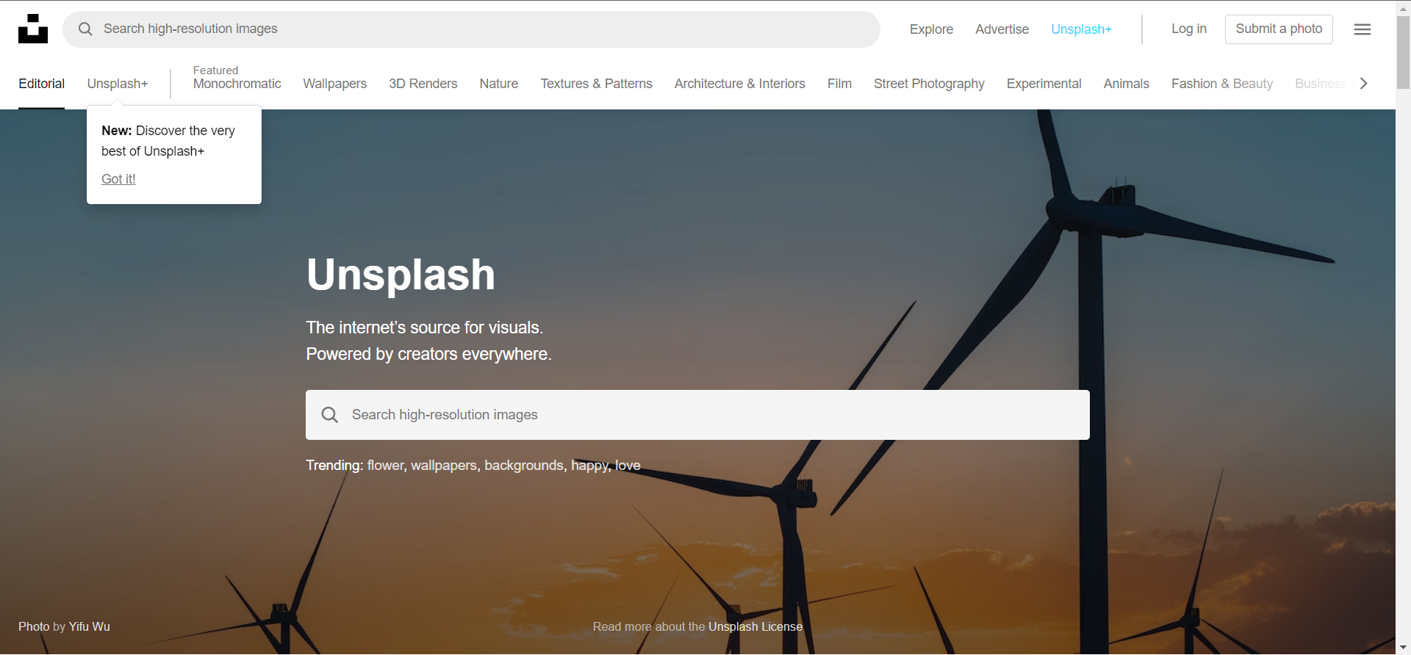1411x655 pixels.
Task: Open Unsplash+ link in top navigation
Action: pyautogui.click(x=1081, y=29)
